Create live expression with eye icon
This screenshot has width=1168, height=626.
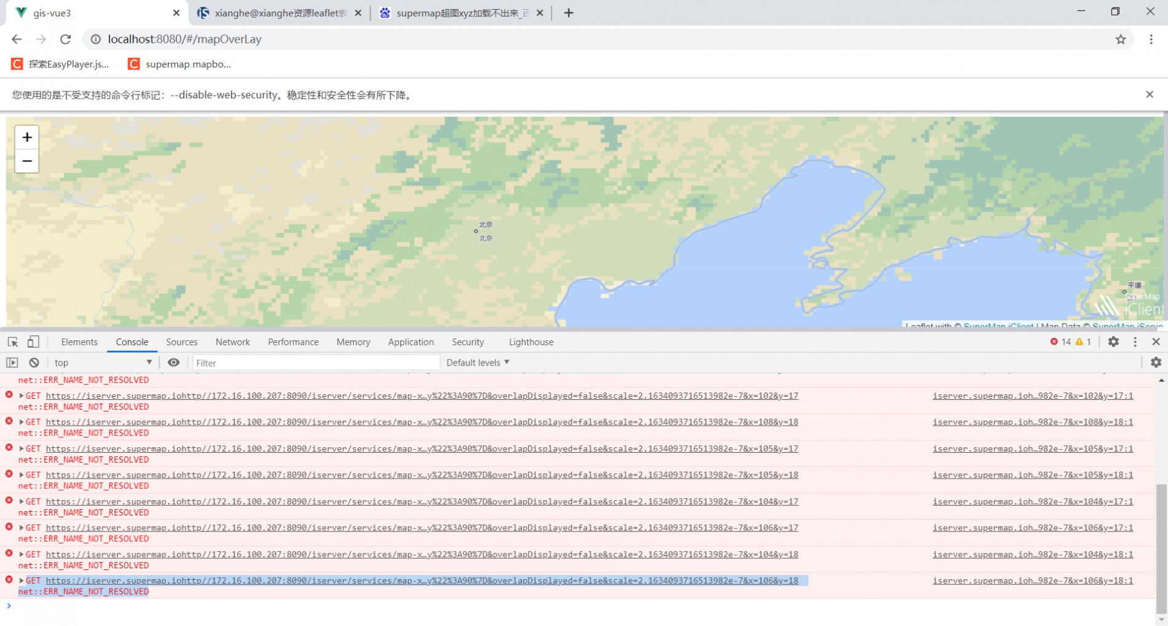point(174,363)
